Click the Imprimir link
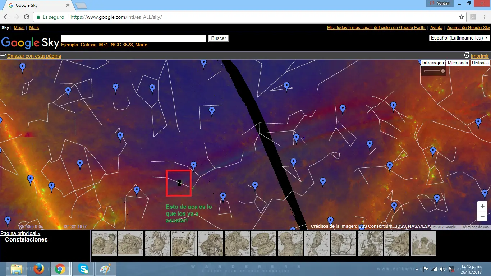Viewport: 491px width, 276px height. click(x=480, y=56)
